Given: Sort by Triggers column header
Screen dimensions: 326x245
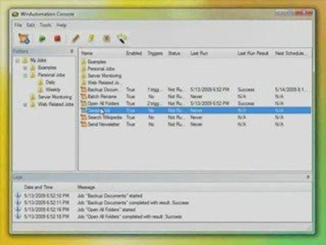Looking at the screenshot, I should [x=155, y=53].
